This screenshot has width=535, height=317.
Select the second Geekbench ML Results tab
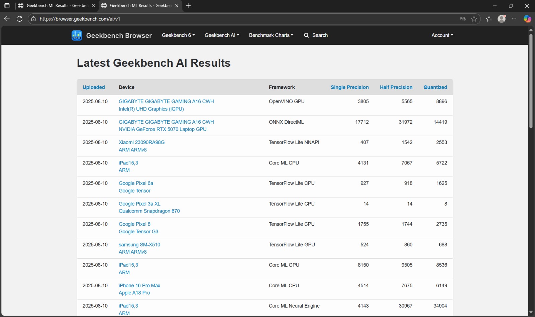[x=140, y=6]
